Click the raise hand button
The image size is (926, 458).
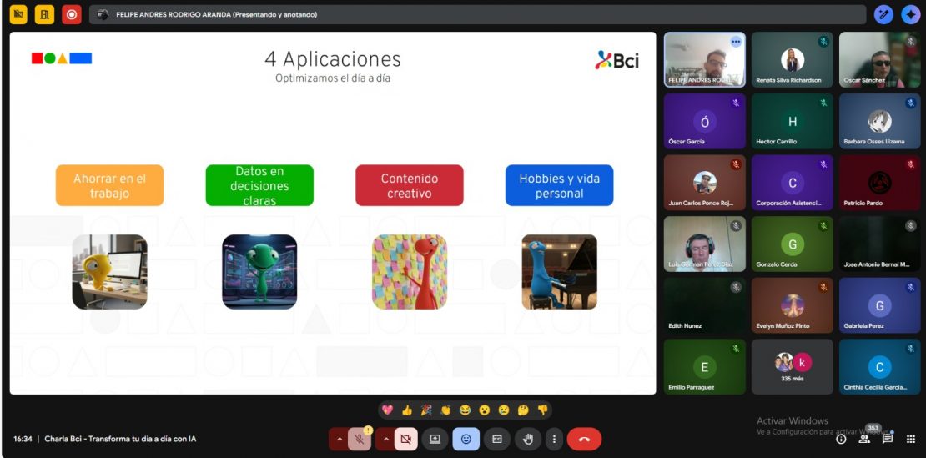[x=527, y=439]
